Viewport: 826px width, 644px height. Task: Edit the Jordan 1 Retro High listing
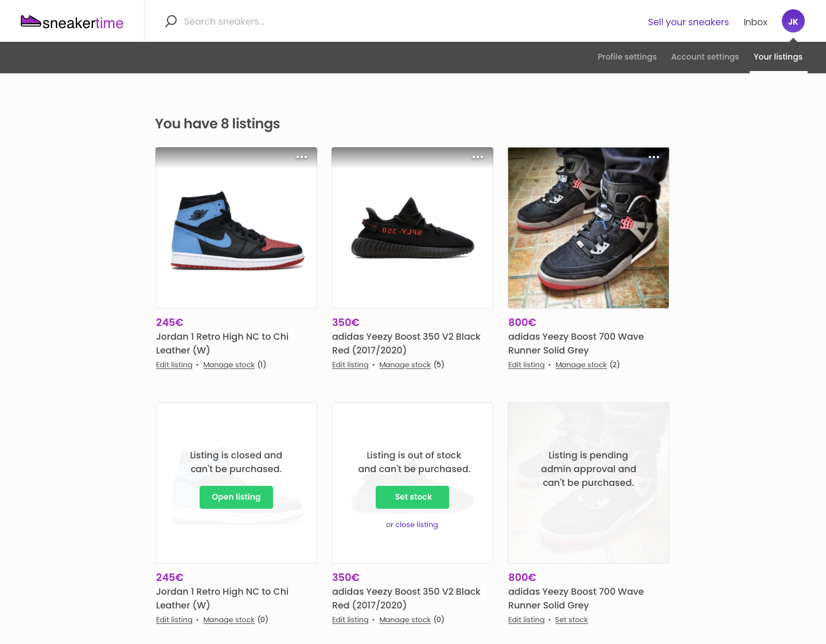(x=174, y=364)
